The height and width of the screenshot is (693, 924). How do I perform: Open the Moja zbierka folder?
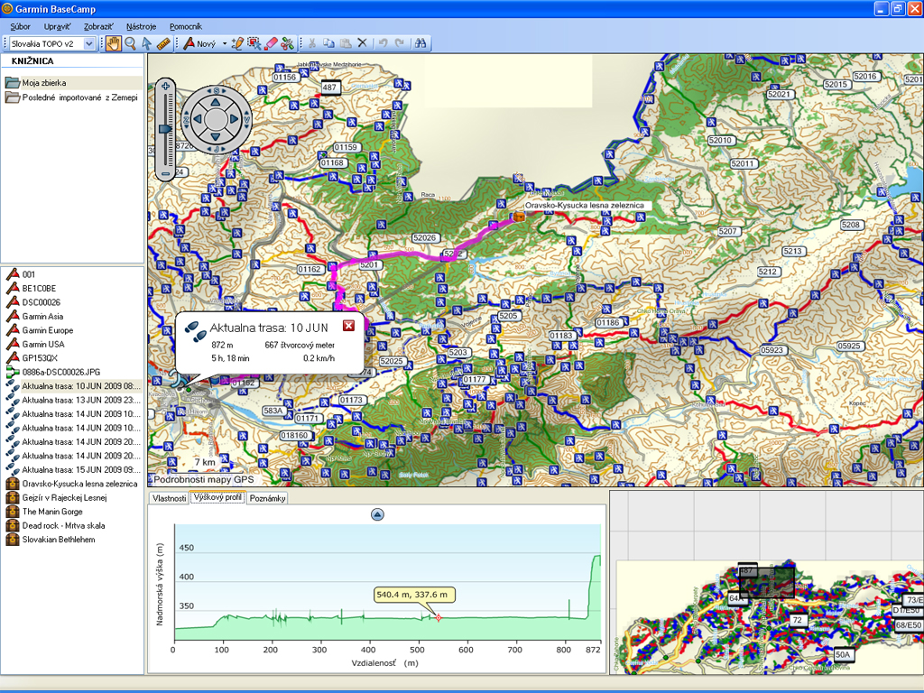44,82
